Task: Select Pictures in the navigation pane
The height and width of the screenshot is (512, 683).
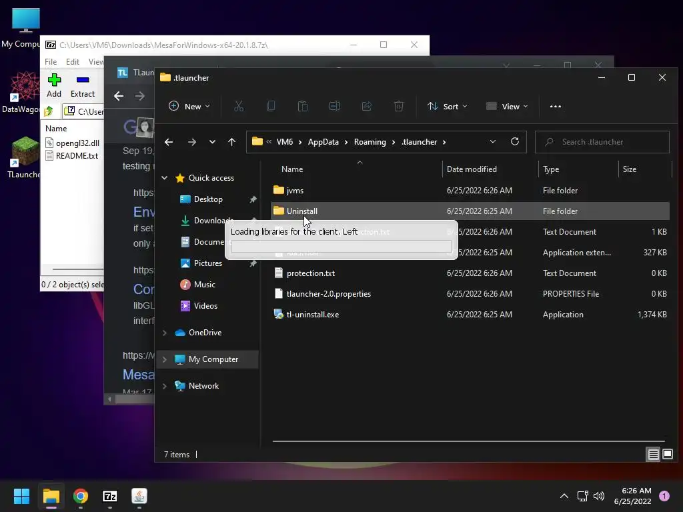Action: point(208,263)
